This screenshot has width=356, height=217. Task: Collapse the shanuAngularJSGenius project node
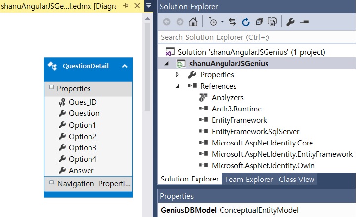[x=166, y=64]
